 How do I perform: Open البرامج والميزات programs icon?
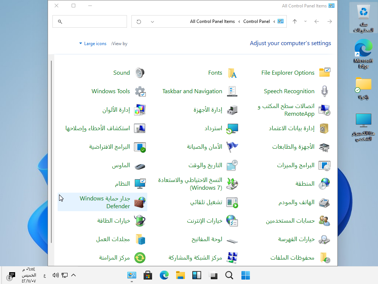[x=324, y=166]
